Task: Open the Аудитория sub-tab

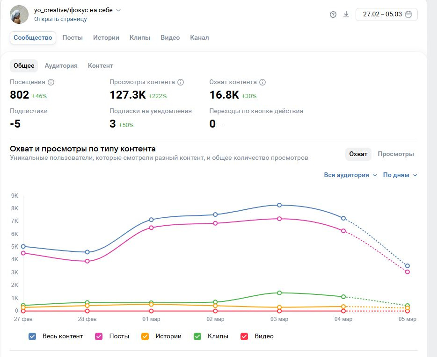Action: (61, 66)
